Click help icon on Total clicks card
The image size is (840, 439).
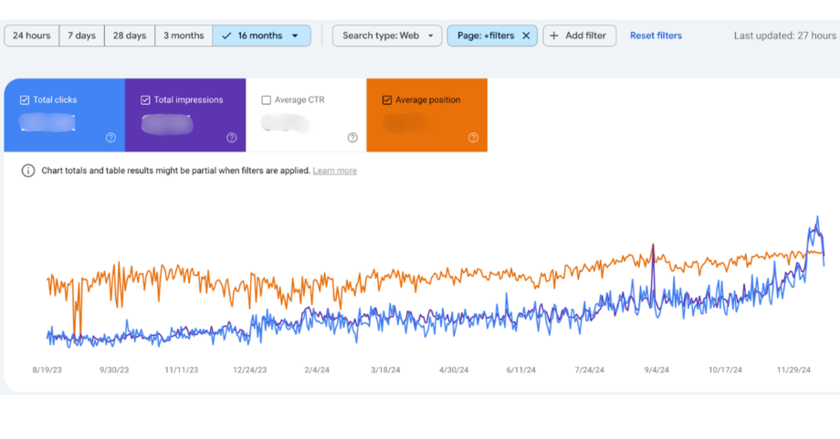(110, 138)
